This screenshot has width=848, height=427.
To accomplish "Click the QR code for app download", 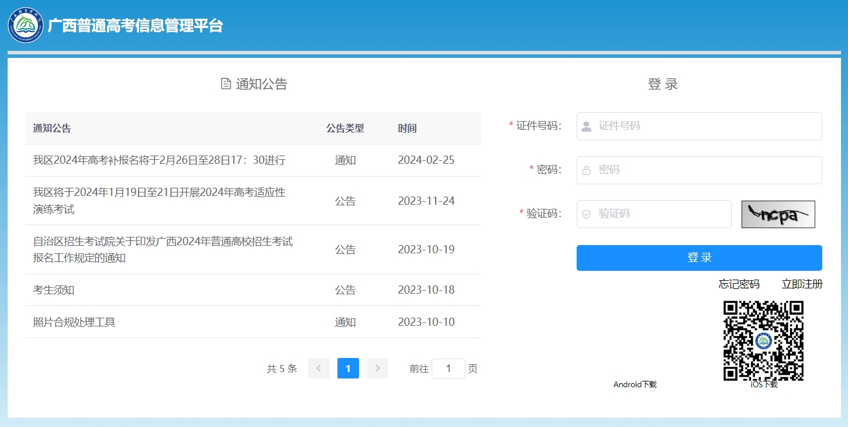I will [x=763, y=340].
